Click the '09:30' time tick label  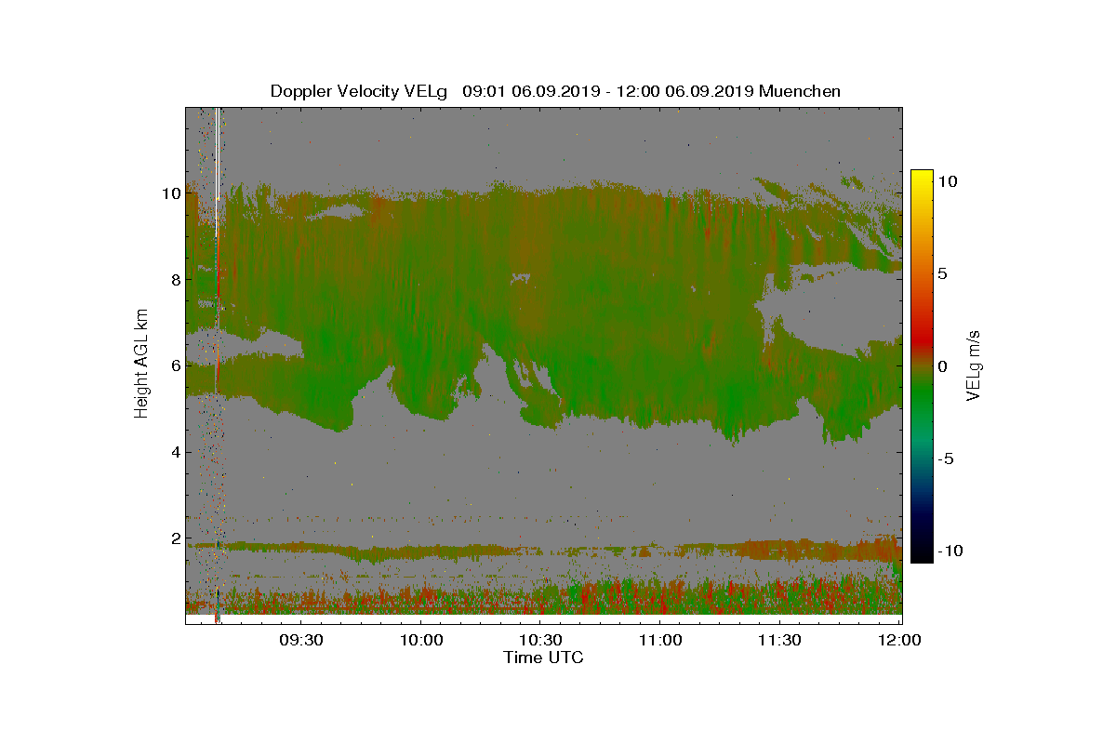pos(301,640)
